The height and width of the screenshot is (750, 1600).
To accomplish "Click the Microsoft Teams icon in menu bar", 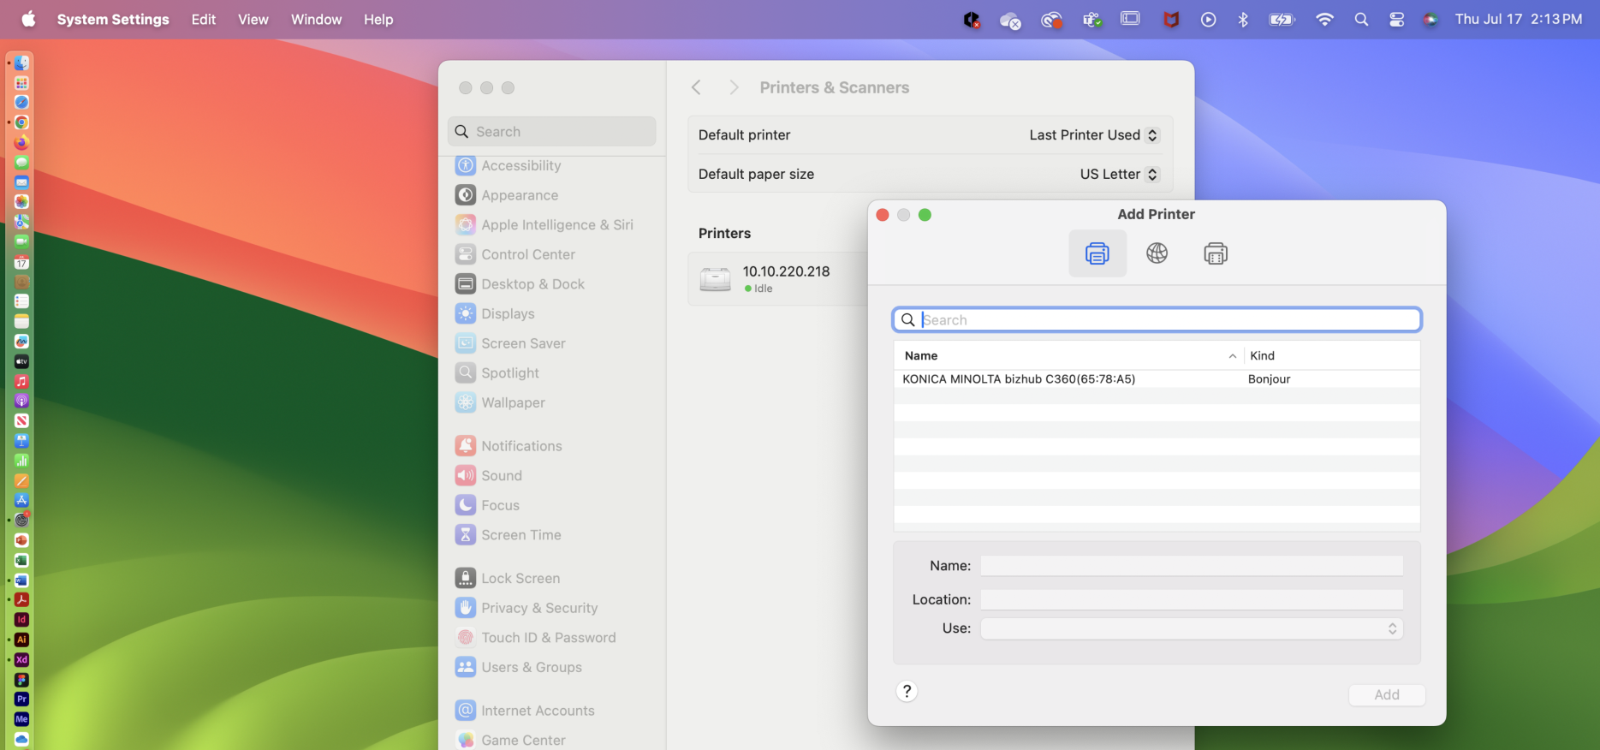I will tap(1091, 19).
